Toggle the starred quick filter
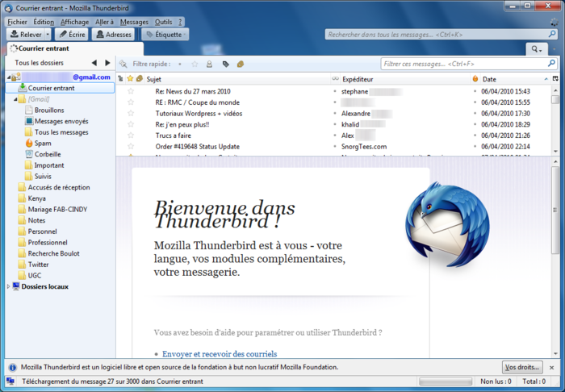The width and height of the screenshot is (565, 392). (195, 64)
